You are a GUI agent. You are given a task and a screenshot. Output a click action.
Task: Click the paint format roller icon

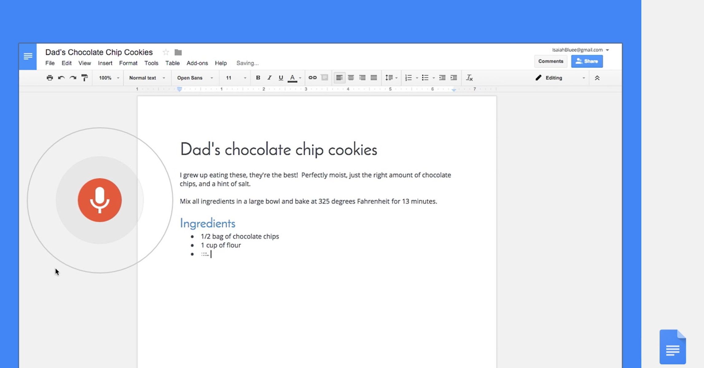[x=84, y=78]
